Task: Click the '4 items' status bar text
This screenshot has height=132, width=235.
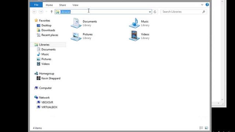Action: click(x=37, y=128)
